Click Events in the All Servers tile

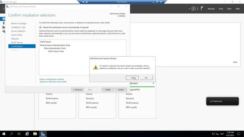click(x=129, y=94)
